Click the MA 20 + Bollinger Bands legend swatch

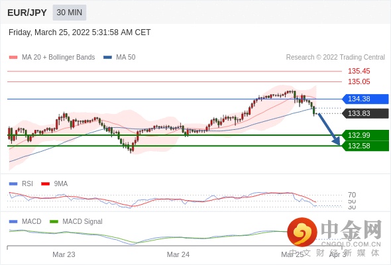pyautogui.click(x=13, y=58)
